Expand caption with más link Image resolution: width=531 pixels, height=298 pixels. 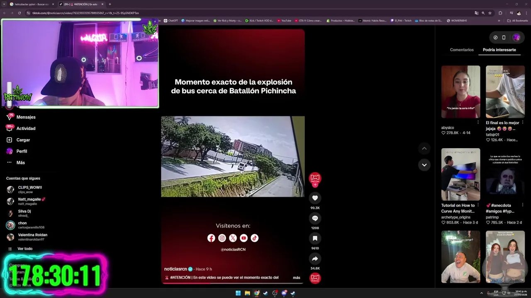296,278
